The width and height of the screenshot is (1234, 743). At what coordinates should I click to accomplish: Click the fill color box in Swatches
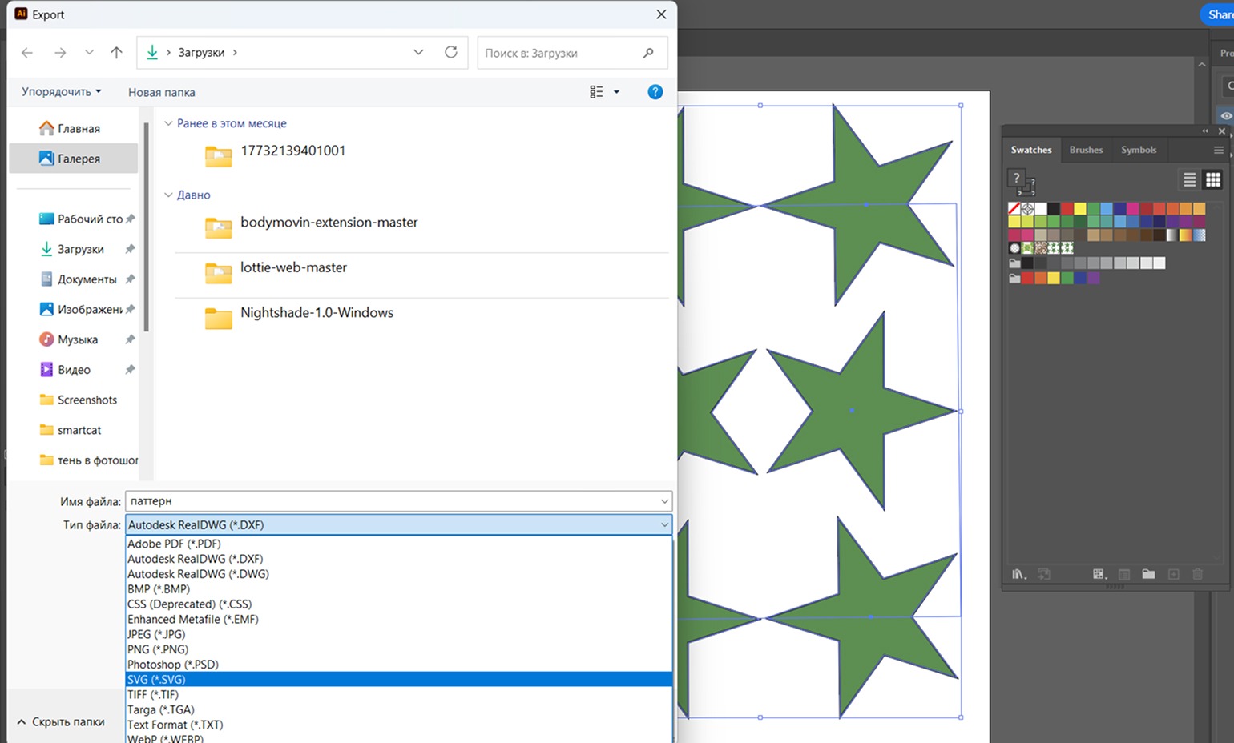click(1016, 178)
